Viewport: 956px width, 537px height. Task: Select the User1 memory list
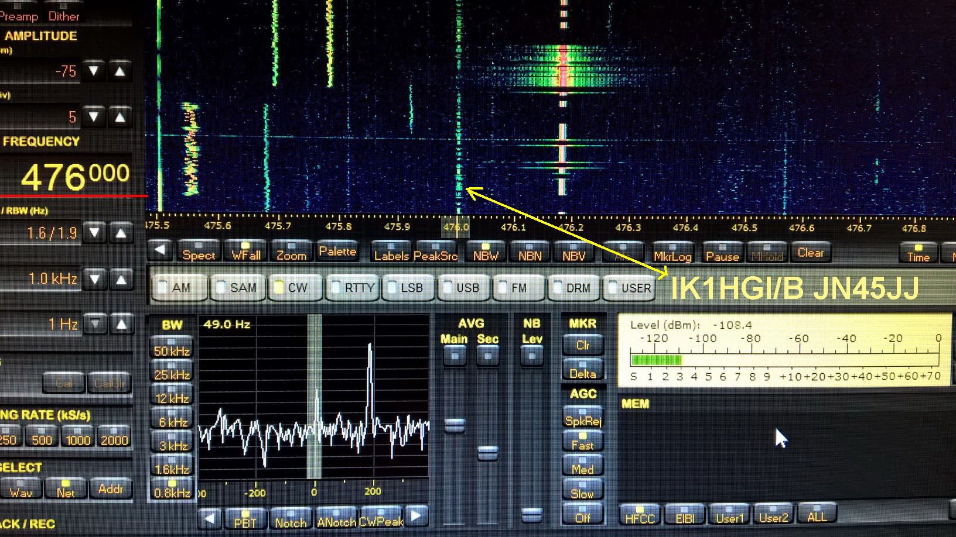tap(729, 515)
